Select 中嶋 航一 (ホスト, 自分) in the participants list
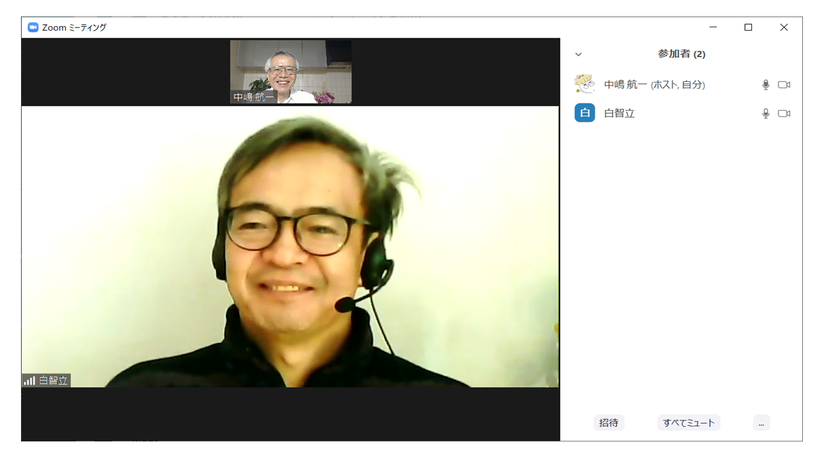The height and width of the screenshot is (458, 815). pyautogui.click(x=681, y=85)
